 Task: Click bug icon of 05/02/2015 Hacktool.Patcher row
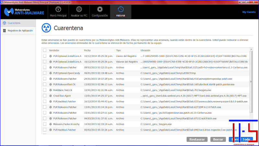pos(51,130)
